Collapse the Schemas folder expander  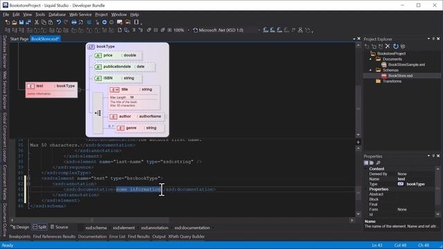(370, 70)
